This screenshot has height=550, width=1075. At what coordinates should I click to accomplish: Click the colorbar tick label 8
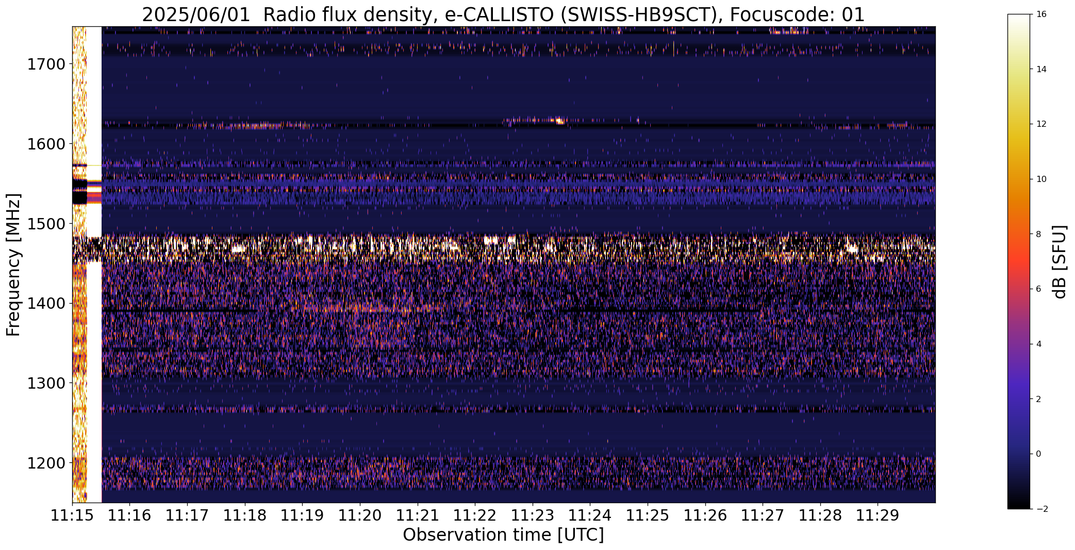click(1038, 234)
